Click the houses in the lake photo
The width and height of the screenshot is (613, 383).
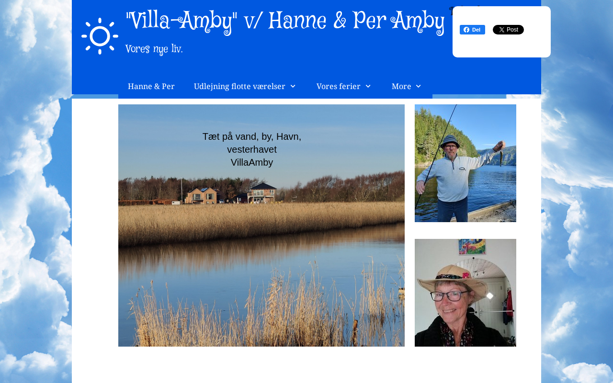tap(232, 193)
